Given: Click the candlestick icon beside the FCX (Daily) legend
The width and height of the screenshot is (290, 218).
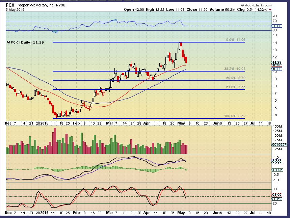Looking at the screenshot, I should (8, 42).
